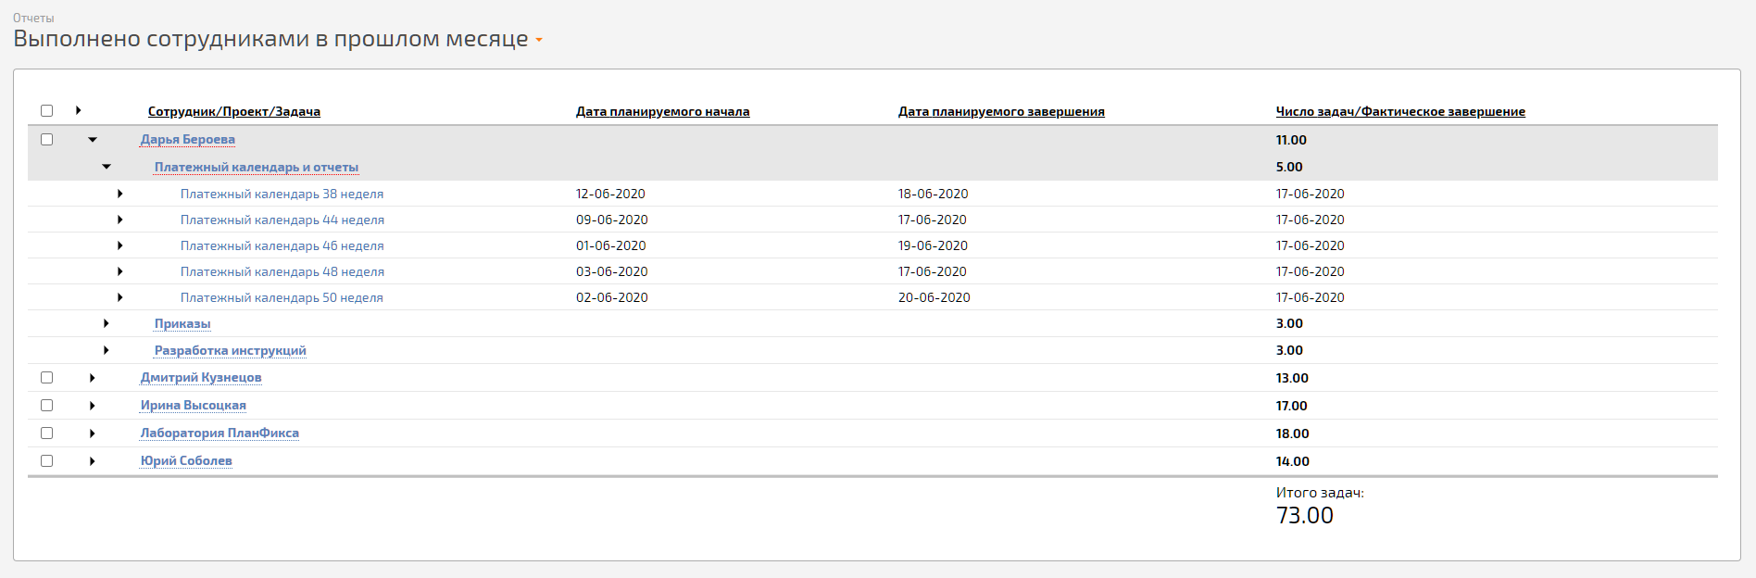
Task: Open the Юрий Соболев employee link
Action: (x=186, y=461)
